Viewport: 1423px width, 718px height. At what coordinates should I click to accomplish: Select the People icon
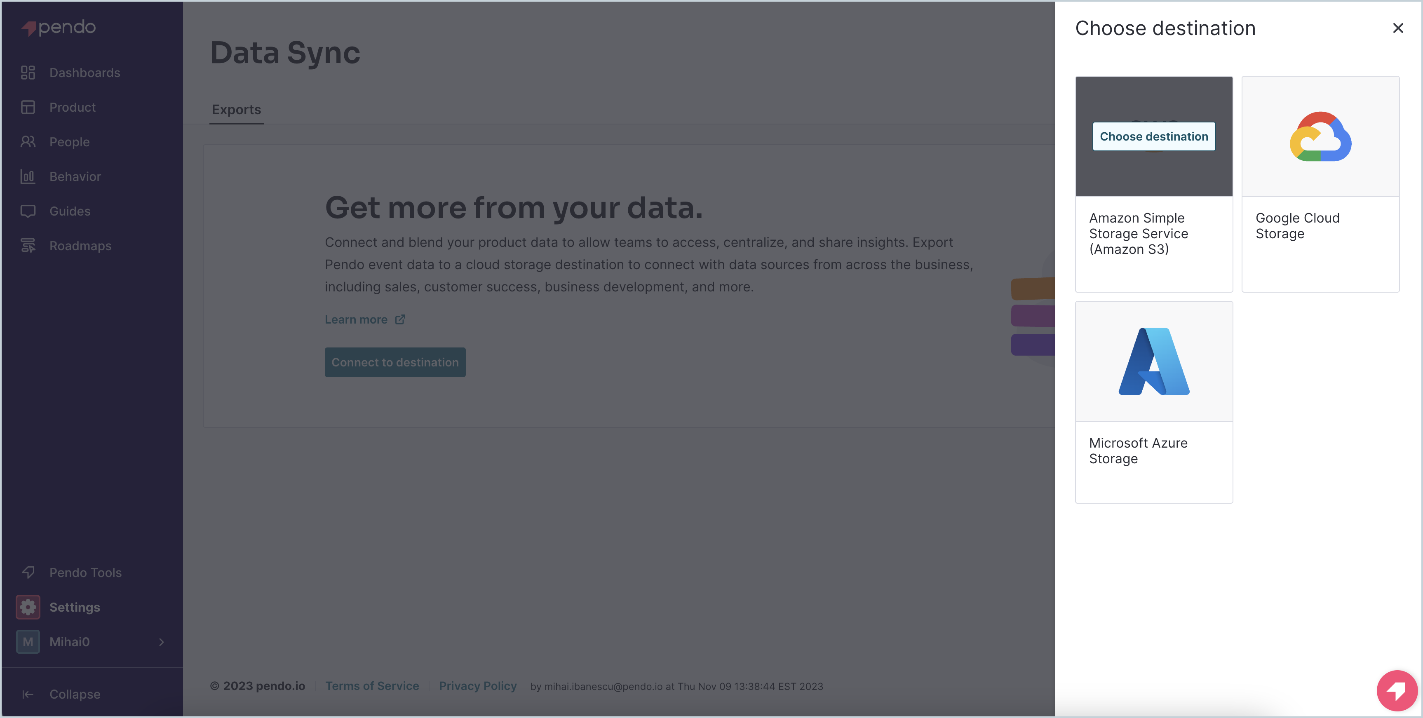[28, 142]
